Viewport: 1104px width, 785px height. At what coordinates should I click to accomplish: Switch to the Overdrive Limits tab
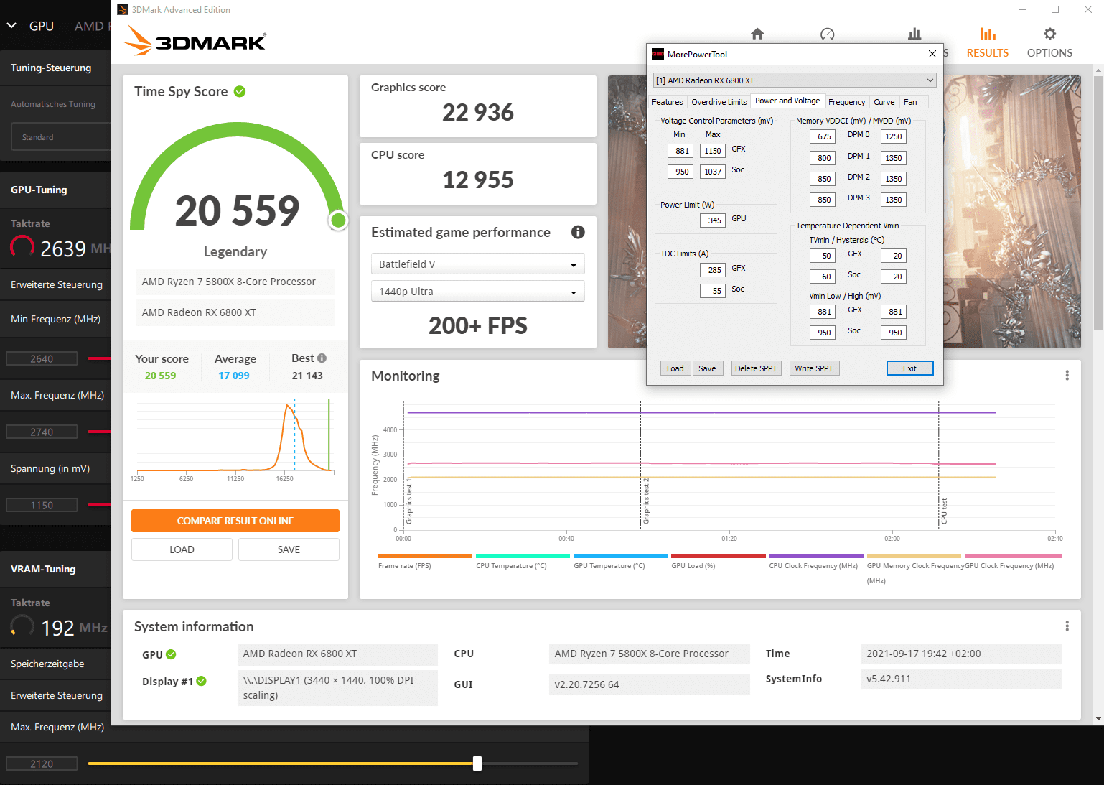point(719,102)
